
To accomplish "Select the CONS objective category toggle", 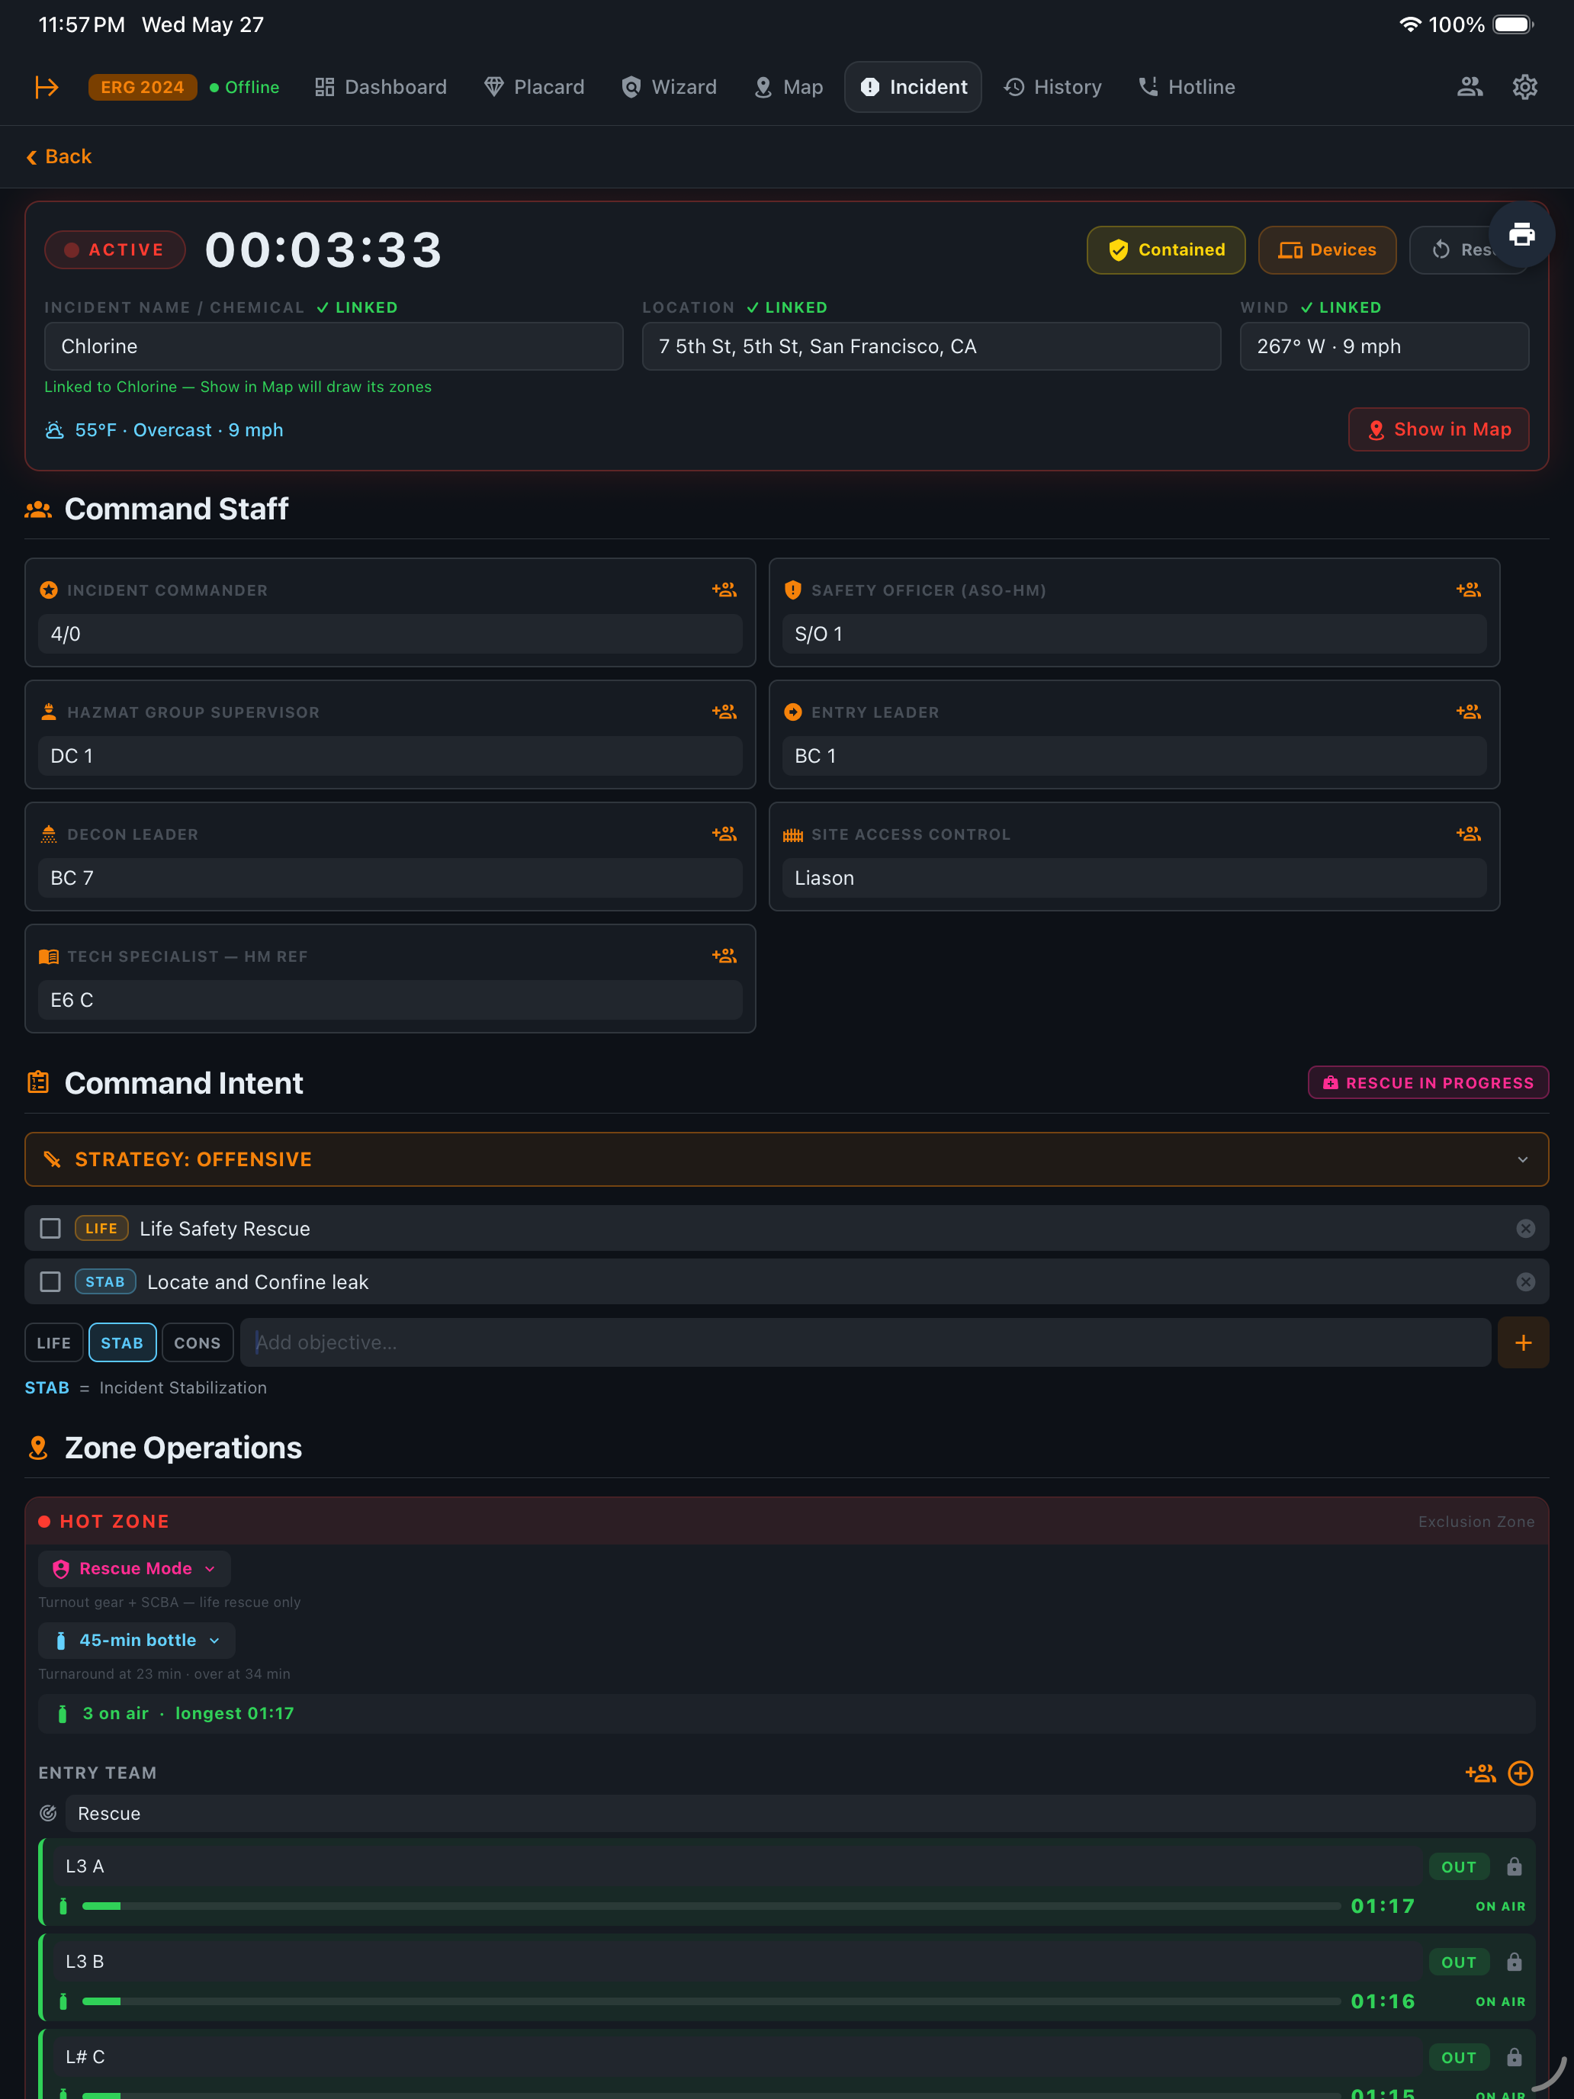I will (198, 1342).
